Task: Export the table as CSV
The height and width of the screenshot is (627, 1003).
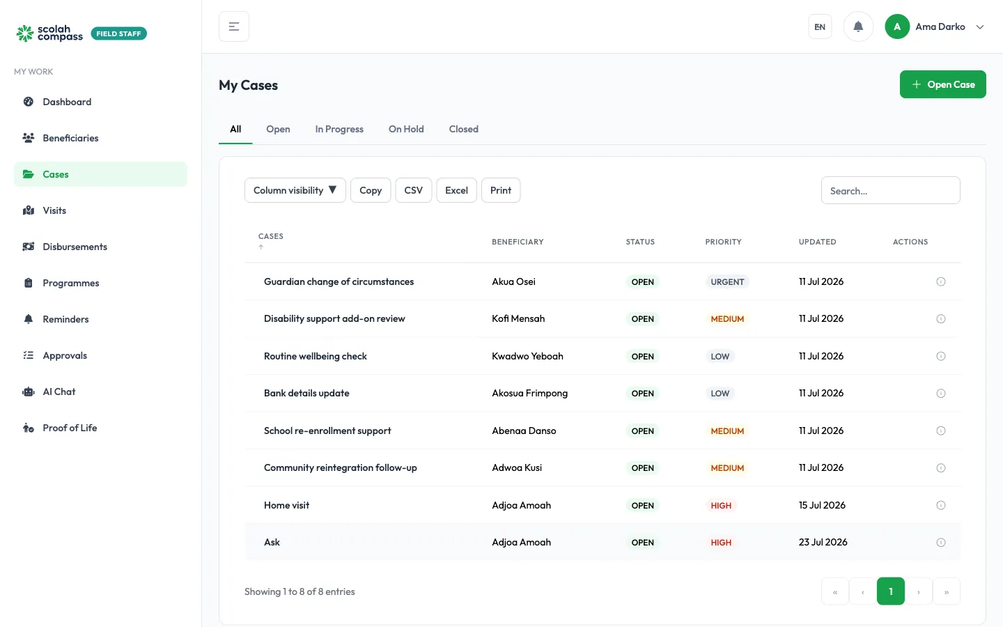Action: (414, 190)
